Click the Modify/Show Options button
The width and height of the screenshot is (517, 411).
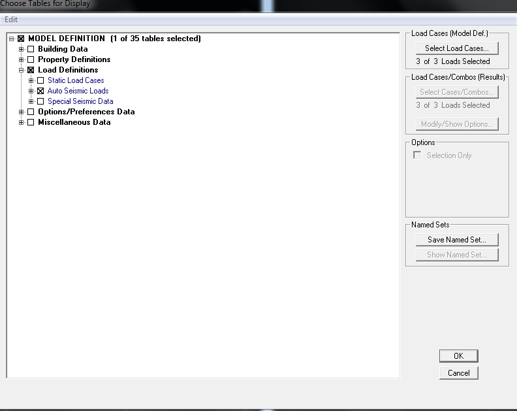point(457,124)
